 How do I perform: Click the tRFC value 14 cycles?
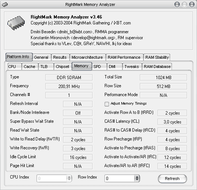pos(172,166)
